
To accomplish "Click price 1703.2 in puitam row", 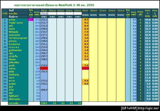I will click(44, 84).
